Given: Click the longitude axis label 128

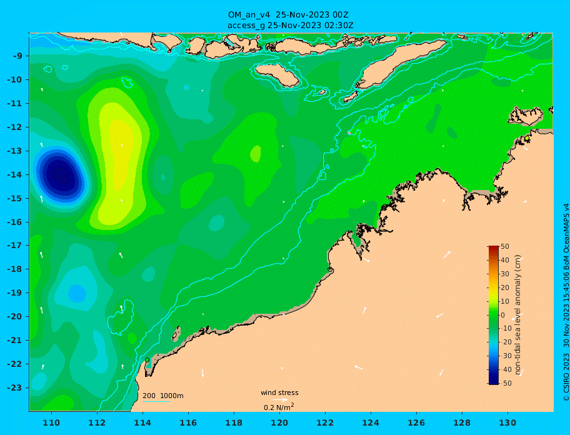Looking at the screenshot, I should [462, 423].
